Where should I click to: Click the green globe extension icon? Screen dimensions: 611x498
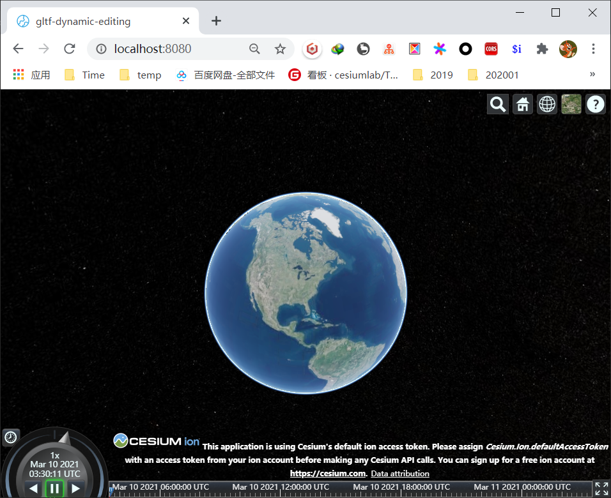coord(337,49)
